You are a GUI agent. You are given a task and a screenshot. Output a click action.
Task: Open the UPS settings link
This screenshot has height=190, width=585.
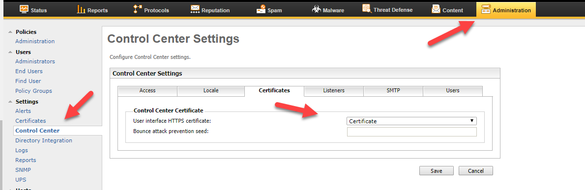tap(21, 180)
